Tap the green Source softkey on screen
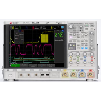101x101 pixels. point(15,65)
